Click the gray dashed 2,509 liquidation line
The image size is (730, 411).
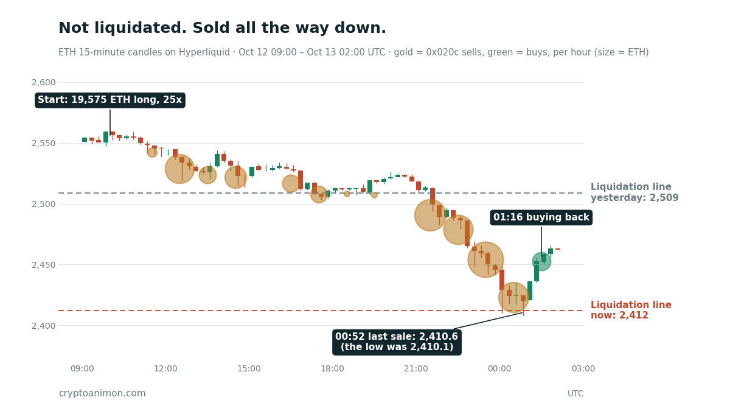coord(321,193)
